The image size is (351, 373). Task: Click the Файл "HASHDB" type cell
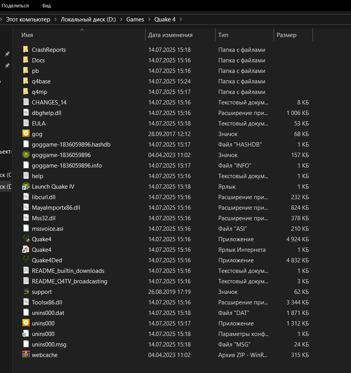coord(240,144)
